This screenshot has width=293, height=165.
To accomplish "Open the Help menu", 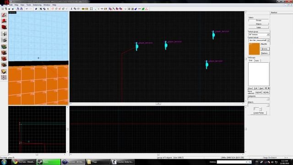I will (54, 5).
